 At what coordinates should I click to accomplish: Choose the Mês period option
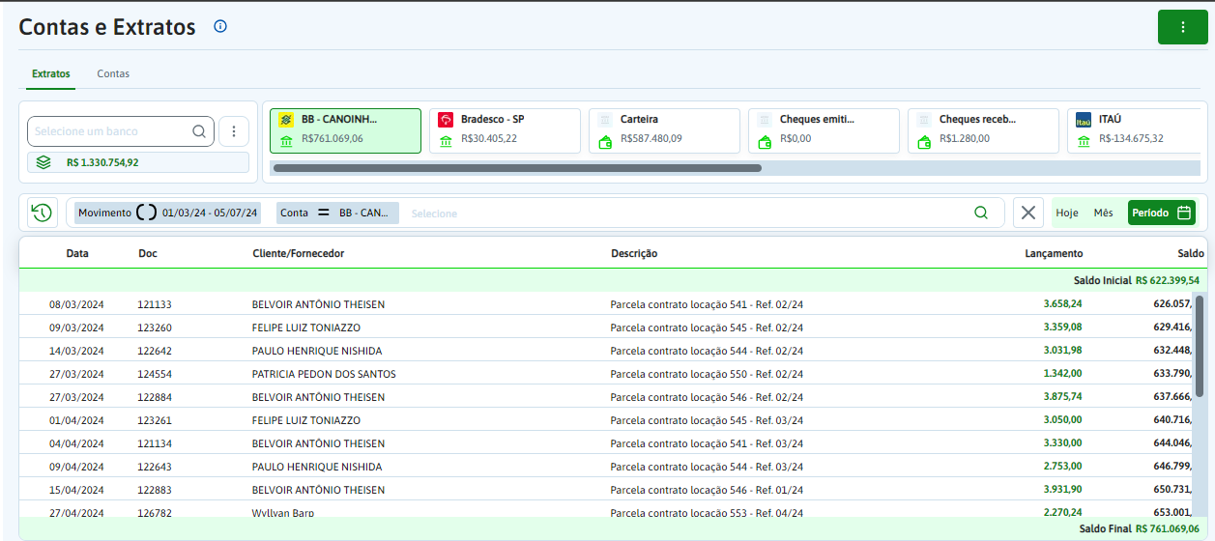pos(1103,213)
